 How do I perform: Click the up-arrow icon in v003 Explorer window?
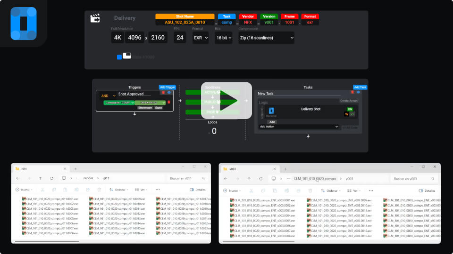click(x=248, y=179)
